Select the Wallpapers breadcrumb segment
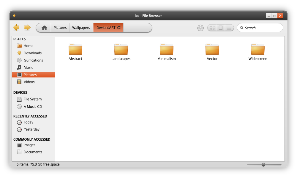The height and width of the screenshot is (178, 297). [x=81, y=28]
